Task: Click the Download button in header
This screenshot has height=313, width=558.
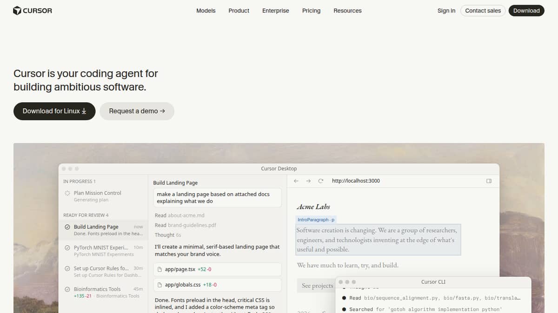Action: (526, 11)
